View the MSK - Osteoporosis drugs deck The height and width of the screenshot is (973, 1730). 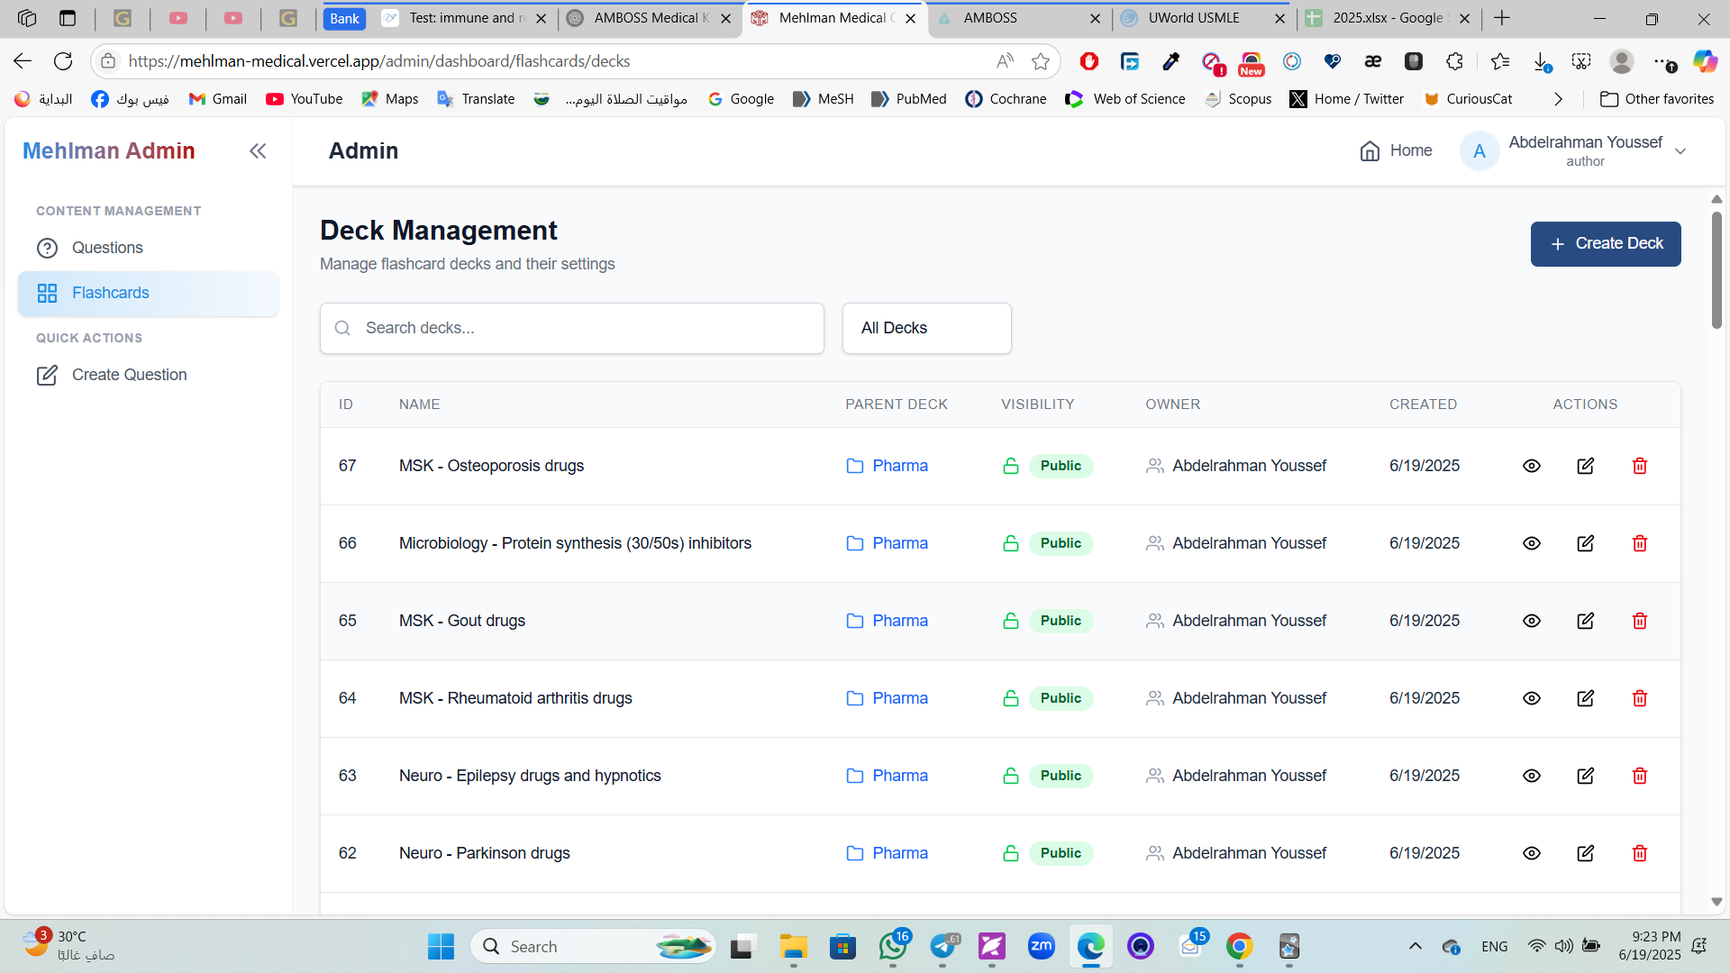(1531, 466)
